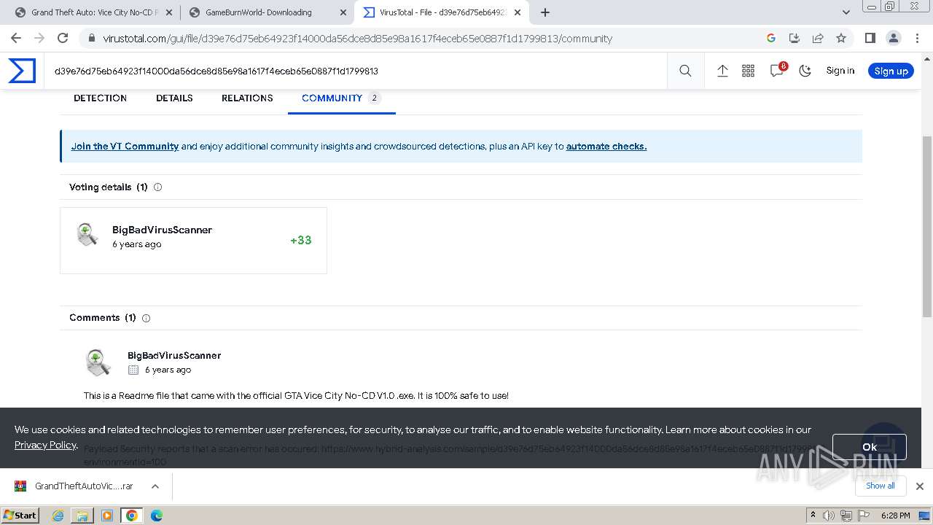Click the file hash search field
This screenshot has height=525, width=933.
[355, 71]
